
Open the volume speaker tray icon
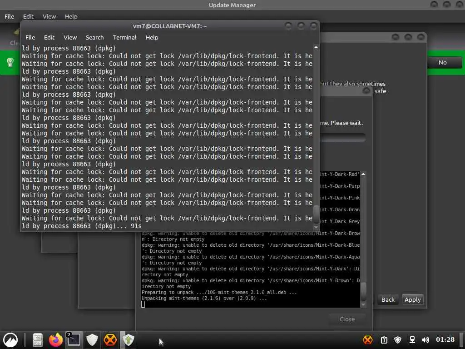coord(425,340)
